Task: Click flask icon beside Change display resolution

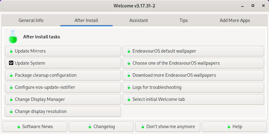Action: pos(11,111)
